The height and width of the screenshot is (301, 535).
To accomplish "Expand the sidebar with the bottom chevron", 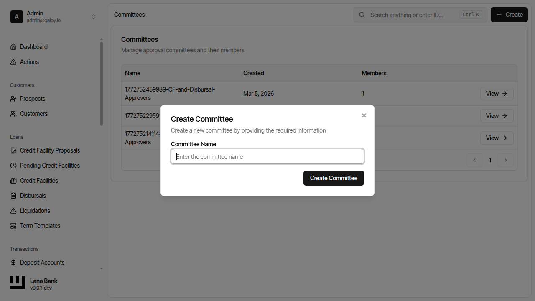I will click(x=101, y=268).
